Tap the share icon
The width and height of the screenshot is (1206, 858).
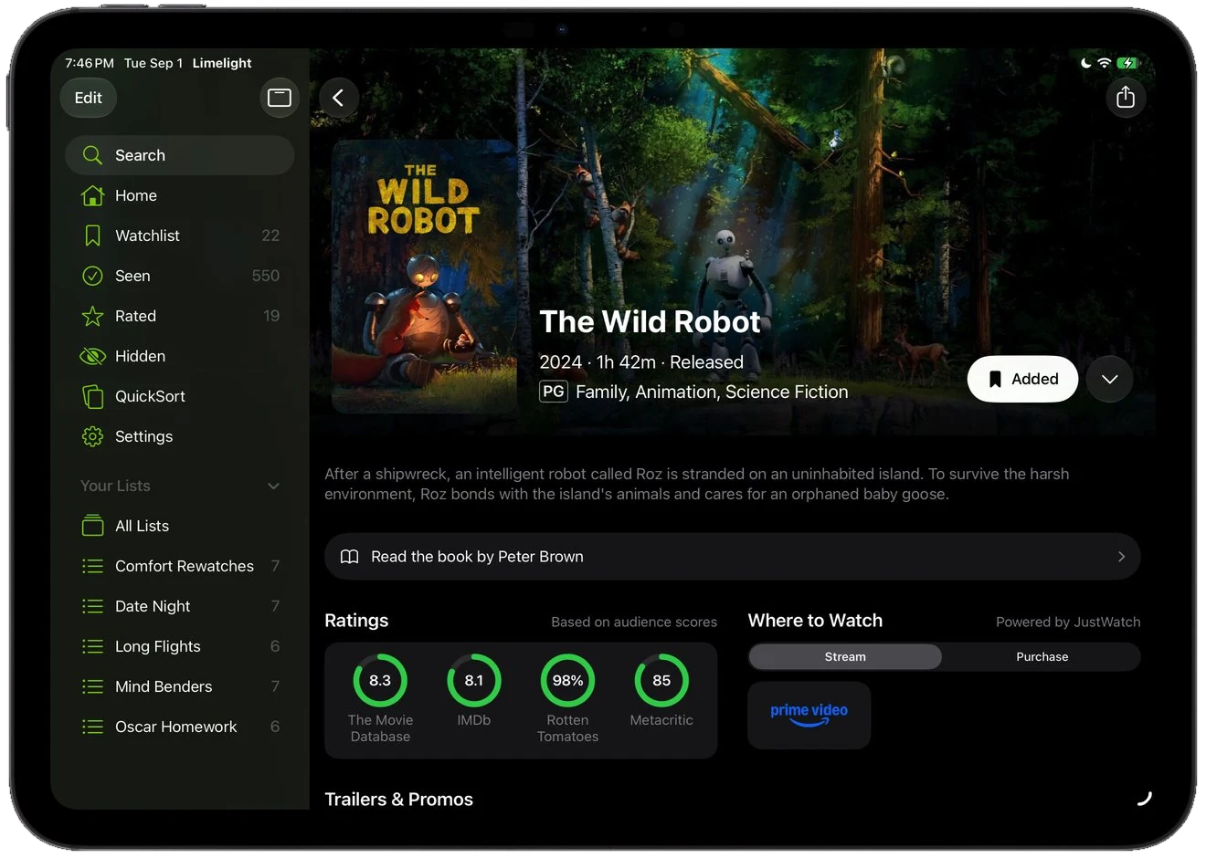pos(1126,98)
